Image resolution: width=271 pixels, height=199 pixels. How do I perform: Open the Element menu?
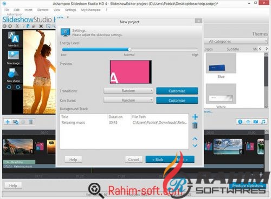coord(43,10)
